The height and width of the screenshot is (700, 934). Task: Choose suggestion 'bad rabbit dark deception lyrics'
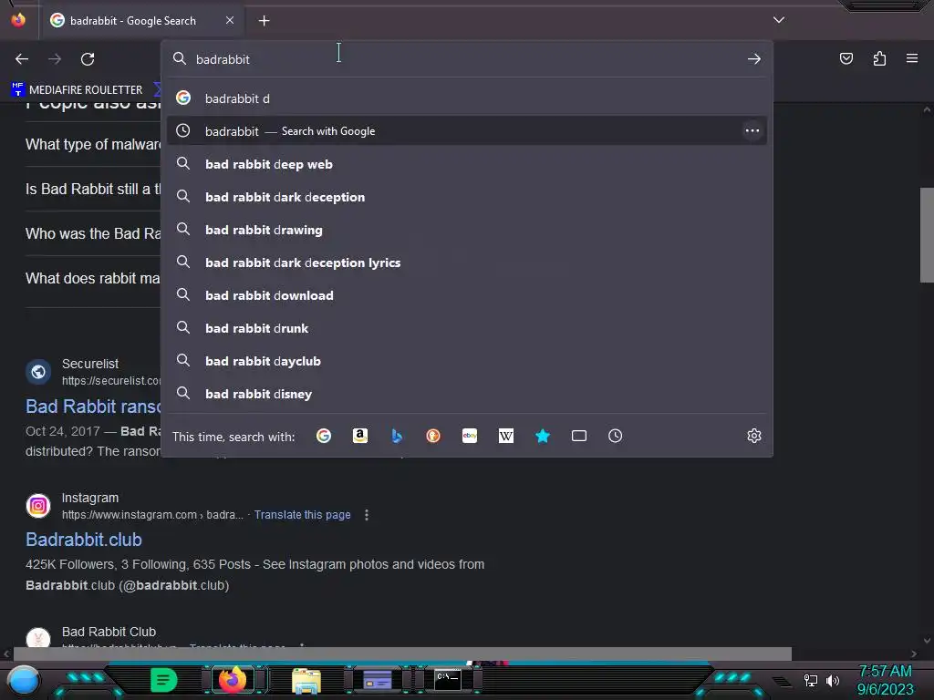(467, 262)
